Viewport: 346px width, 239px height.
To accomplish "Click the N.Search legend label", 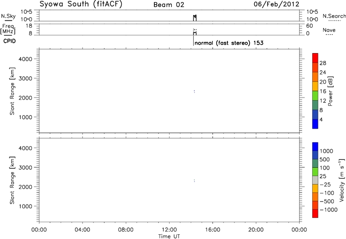I will tap(334, 16).
